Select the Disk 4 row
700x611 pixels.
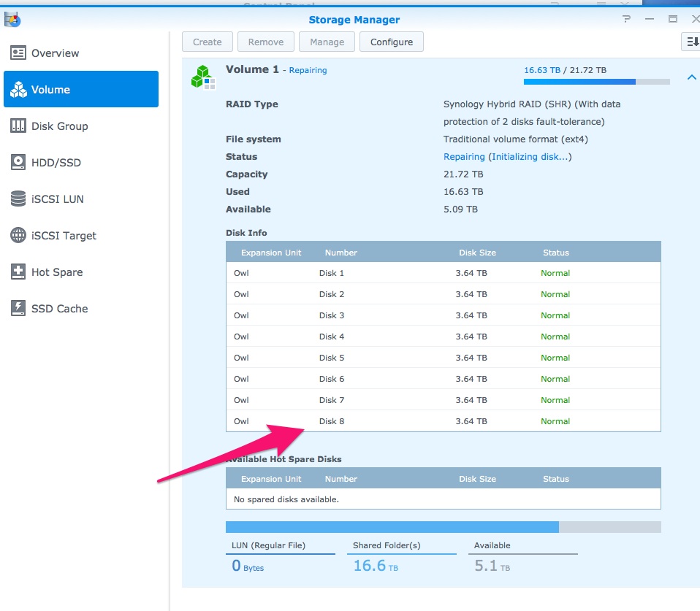pyautogui.click(x=444, y=337)
